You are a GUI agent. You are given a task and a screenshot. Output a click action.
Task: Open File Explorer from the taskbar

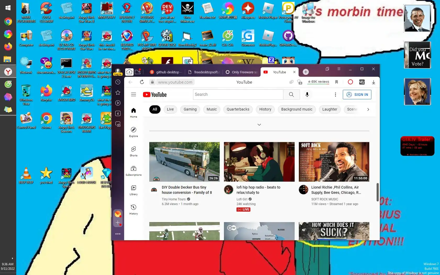[7, 59]
